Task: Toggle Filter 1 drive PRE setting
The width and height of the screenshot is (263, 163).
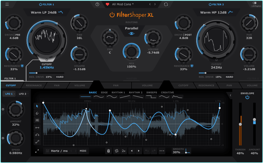Action: [18, 35]
